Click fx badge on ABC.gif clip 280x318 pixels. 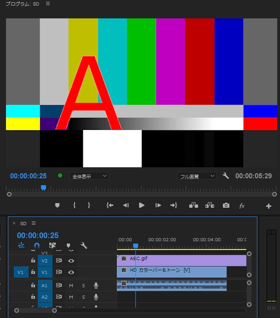pyautogui.click(x=124, y=259)
